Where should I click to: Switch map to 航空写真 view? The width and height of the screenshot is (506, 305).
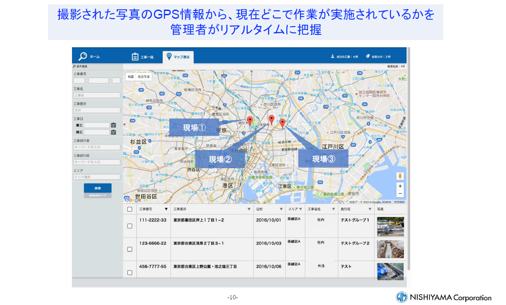[144, 77]
